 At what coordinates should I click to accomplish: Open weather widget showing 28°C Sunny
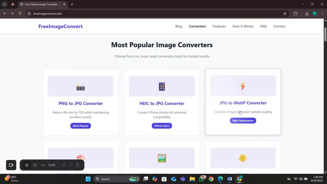tap(11, 179)
